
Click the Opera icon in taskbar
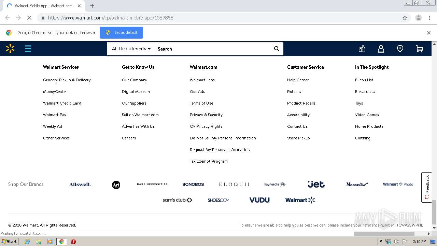(x=73, y=242)
